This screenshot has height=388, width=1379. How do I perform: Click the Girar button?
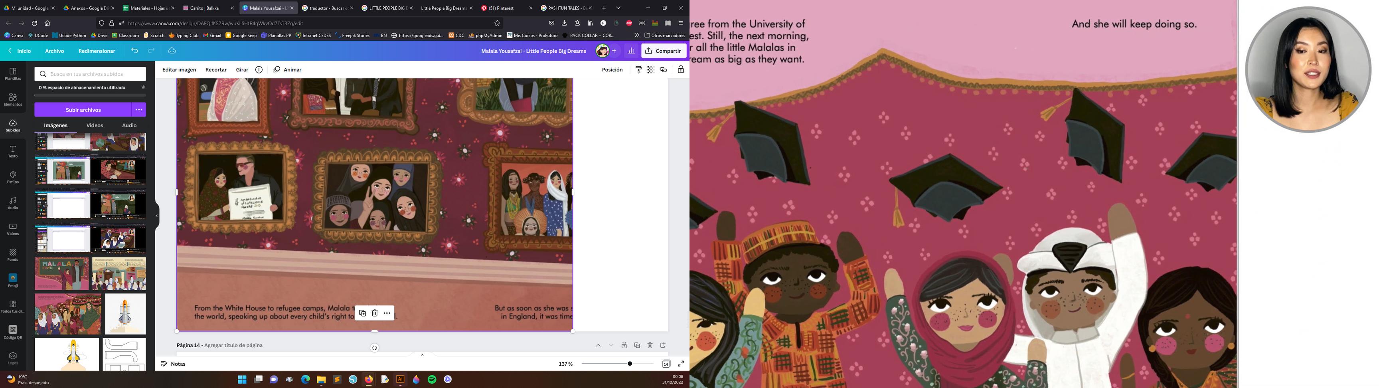[x=242, y=70]
